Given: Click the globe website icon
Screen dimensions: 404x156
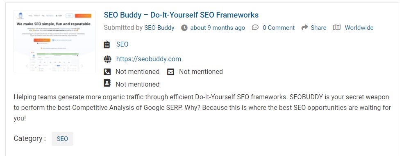Looking at the screenshot, I should coord(107,59).
